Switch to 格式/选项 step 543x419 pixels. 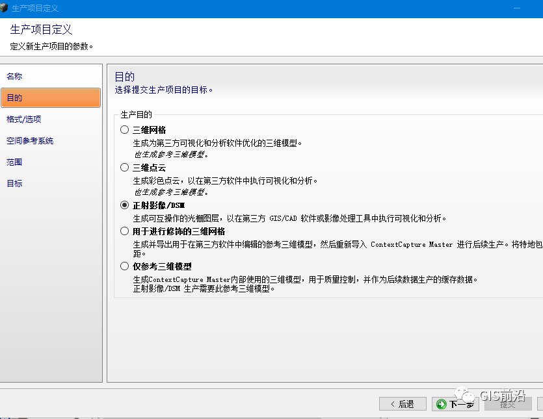(x=23, y=120)
